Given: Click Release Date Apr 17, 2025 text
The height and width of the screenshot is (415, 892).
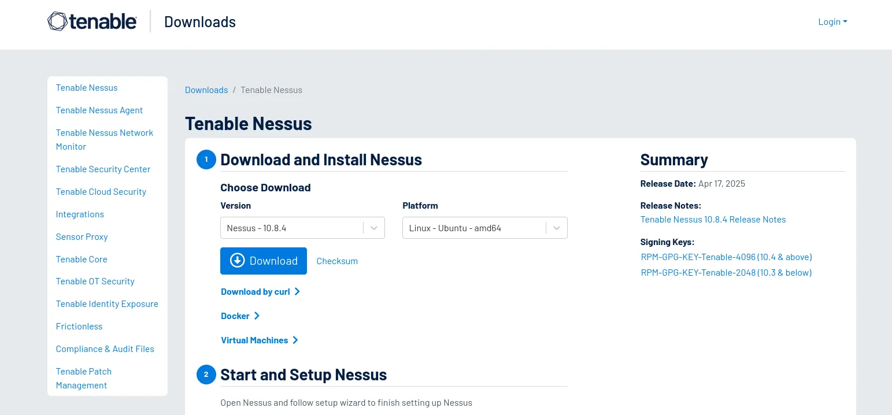Looking at the screenshot, I should point(693,184).
